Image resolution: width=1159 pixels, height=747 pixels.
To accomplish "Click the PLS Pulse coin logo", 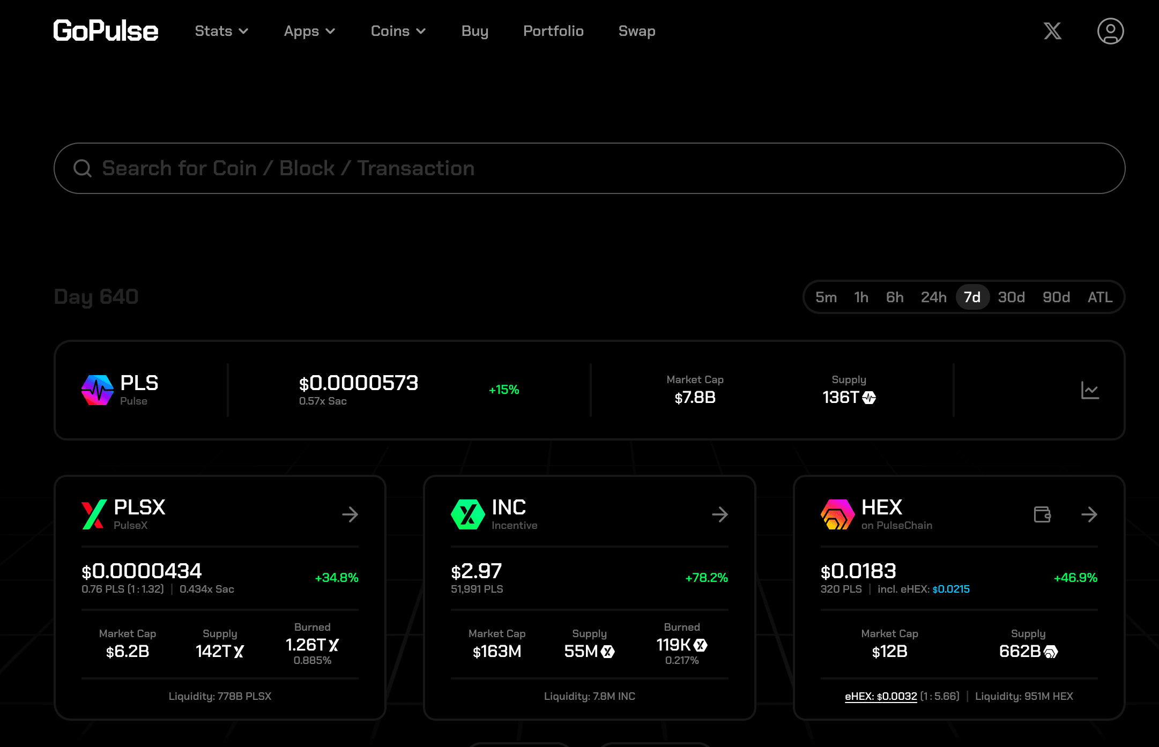I will pyautogui.click(x=98, y=390).
